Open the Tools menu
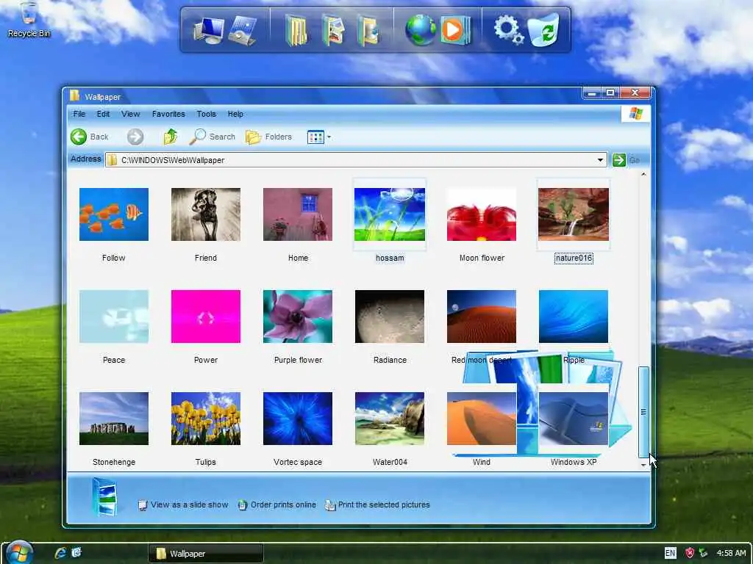The width and height of the screenshot is (753, 564). (x=207, y=114)
